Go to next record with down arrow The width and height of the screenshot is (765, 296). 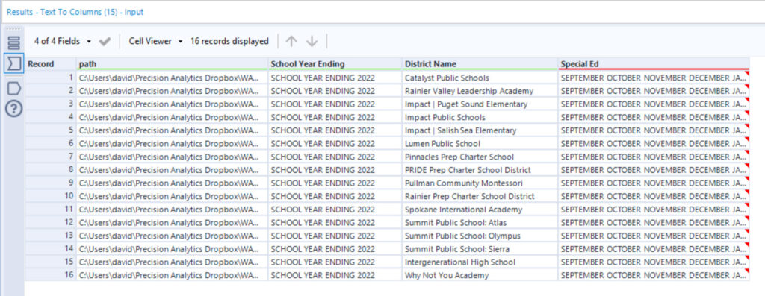(312, 42)
